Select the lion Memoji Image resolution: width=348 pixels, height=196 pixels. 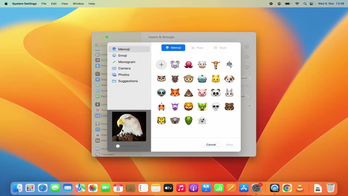188,106
